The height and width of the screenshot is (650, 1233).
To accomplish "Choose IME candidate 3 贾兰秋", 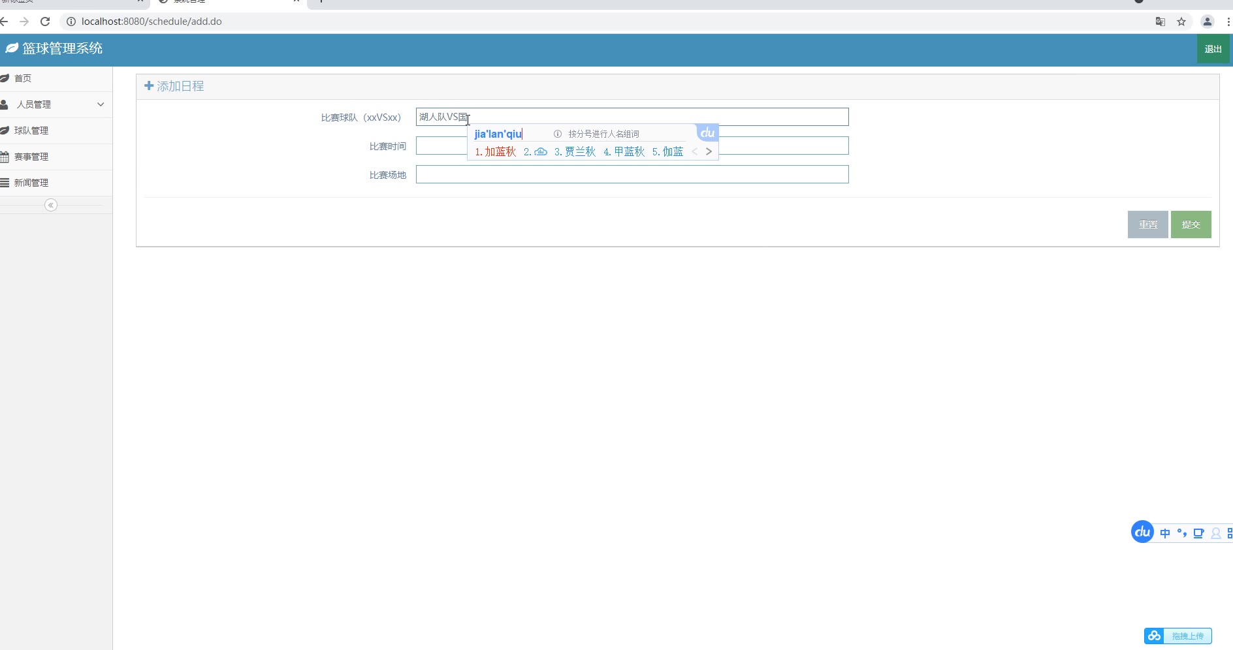I will [575, 151].
